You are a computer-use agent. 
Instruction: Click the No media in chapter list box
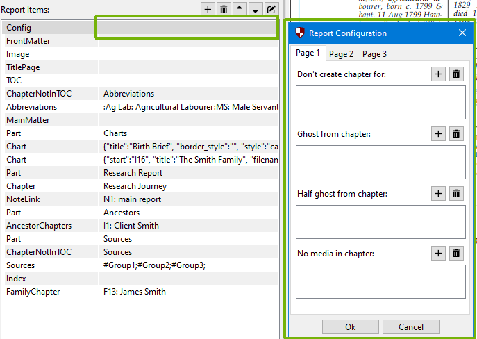click(380, 281)
